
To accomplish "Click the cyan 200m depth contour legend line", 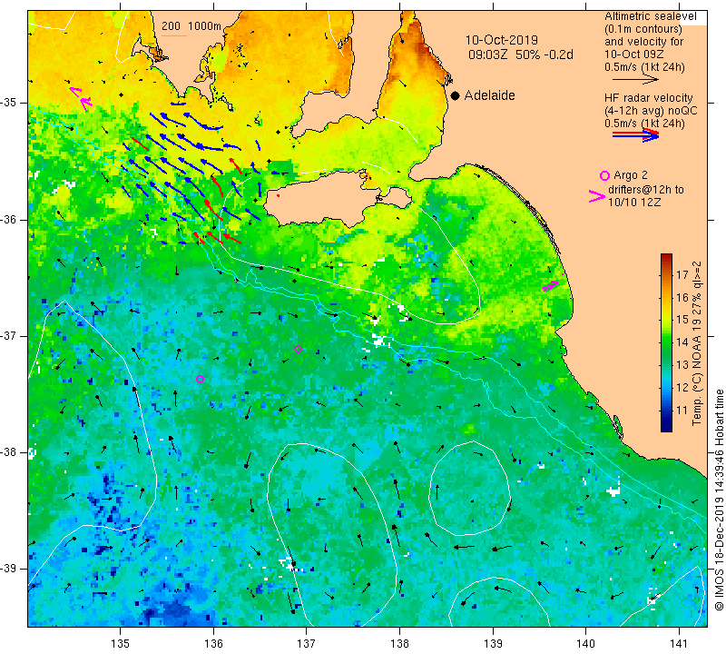I will pos(174,35).
